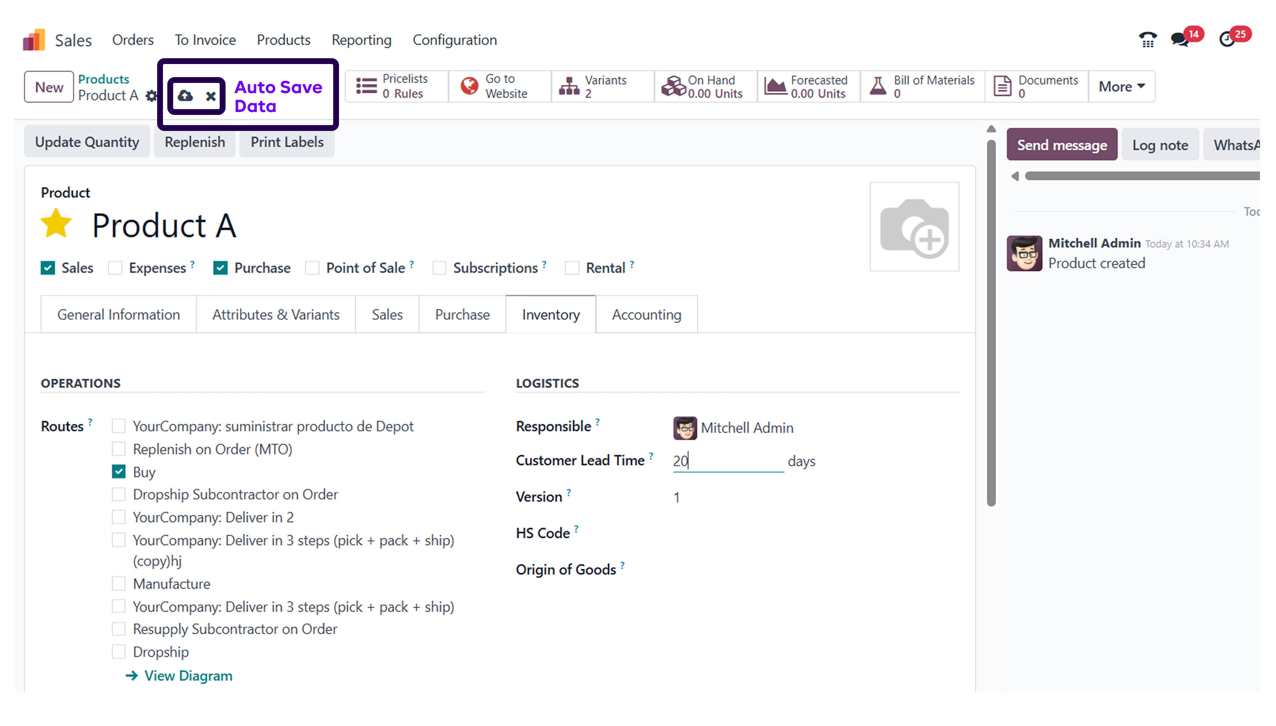Viewport: 1276px width, 726px height.
Task: Show the Version help tooltip icon
Action: coord(569,492)
